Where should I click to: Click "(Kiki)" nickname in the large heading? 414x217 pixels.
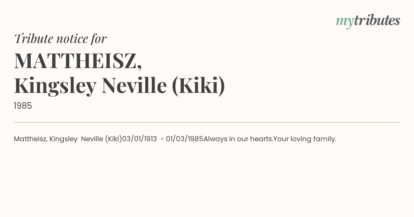point(198,86)
